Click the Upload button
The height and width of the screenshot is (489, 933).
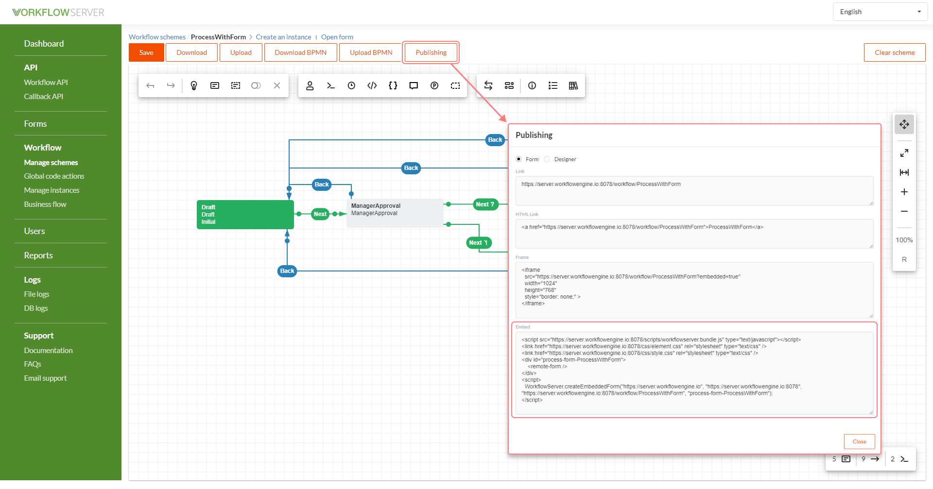(x=241, y=52)
